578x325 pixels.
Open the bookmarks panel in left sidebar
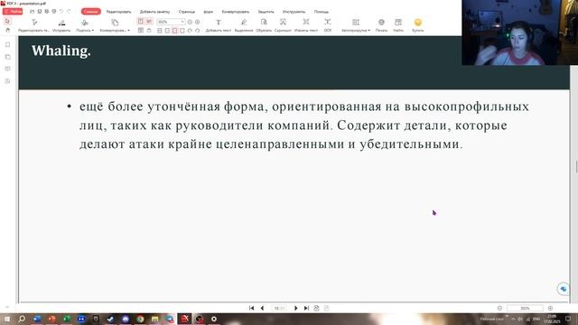8,44
